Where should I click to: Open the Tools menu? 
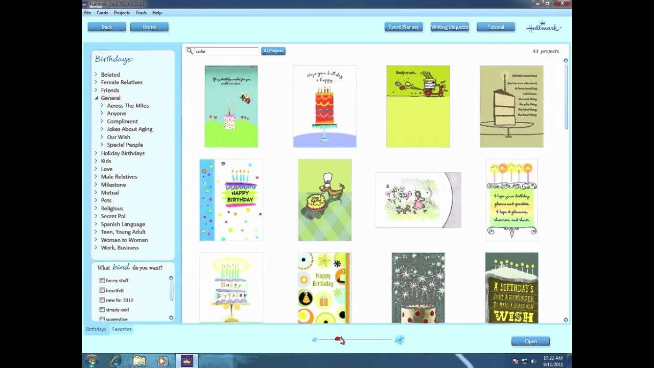coord(141,13)
